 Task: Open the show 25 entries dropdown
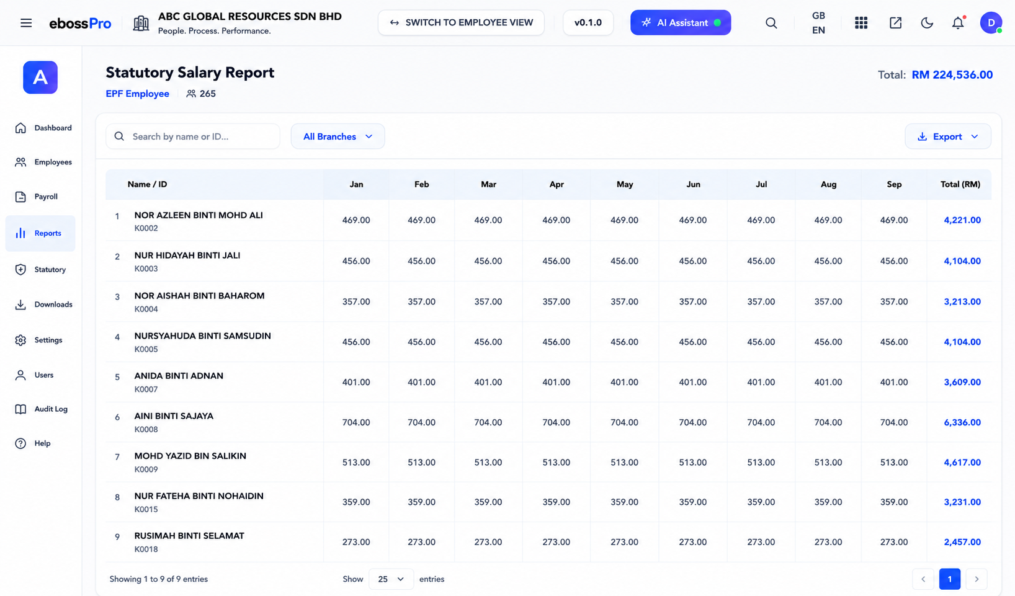pyautogui.click(x=391, y=579)
